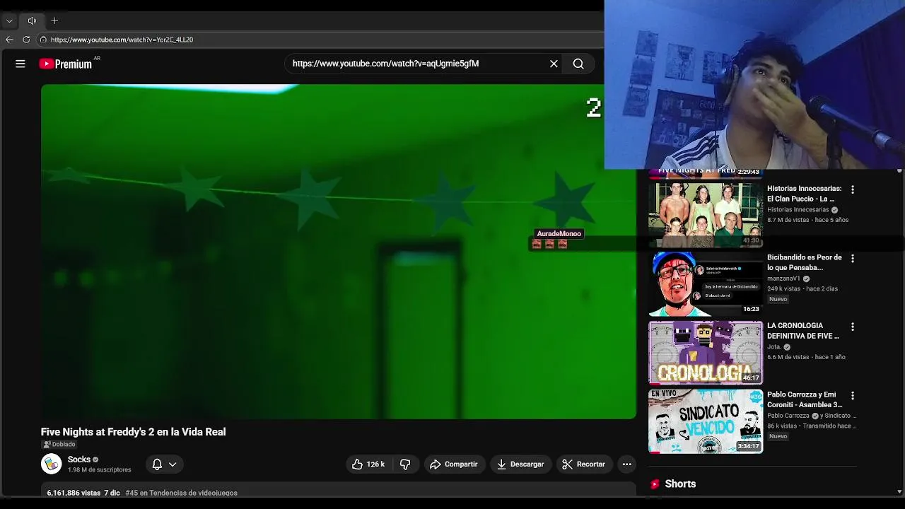The image size is (905, 509).
Task: Mute the tab using the speaker icon
Action: [32, 21]
